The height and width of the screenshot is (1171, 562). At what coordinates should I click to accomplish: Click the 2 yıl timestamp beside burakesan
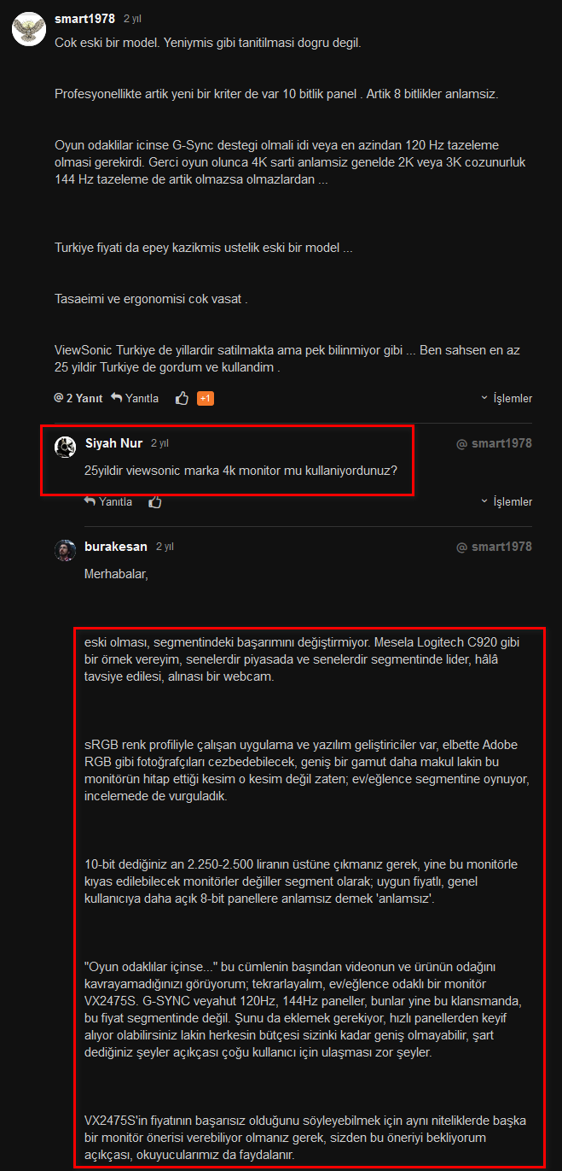[165, 546]
